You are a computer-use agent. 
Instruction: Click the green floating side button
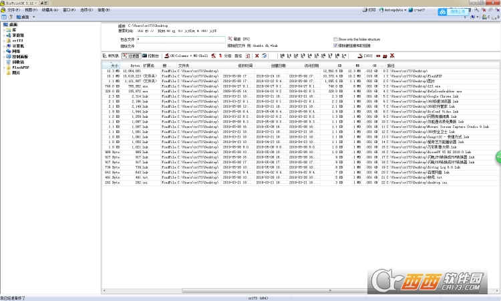pos(497,157)
